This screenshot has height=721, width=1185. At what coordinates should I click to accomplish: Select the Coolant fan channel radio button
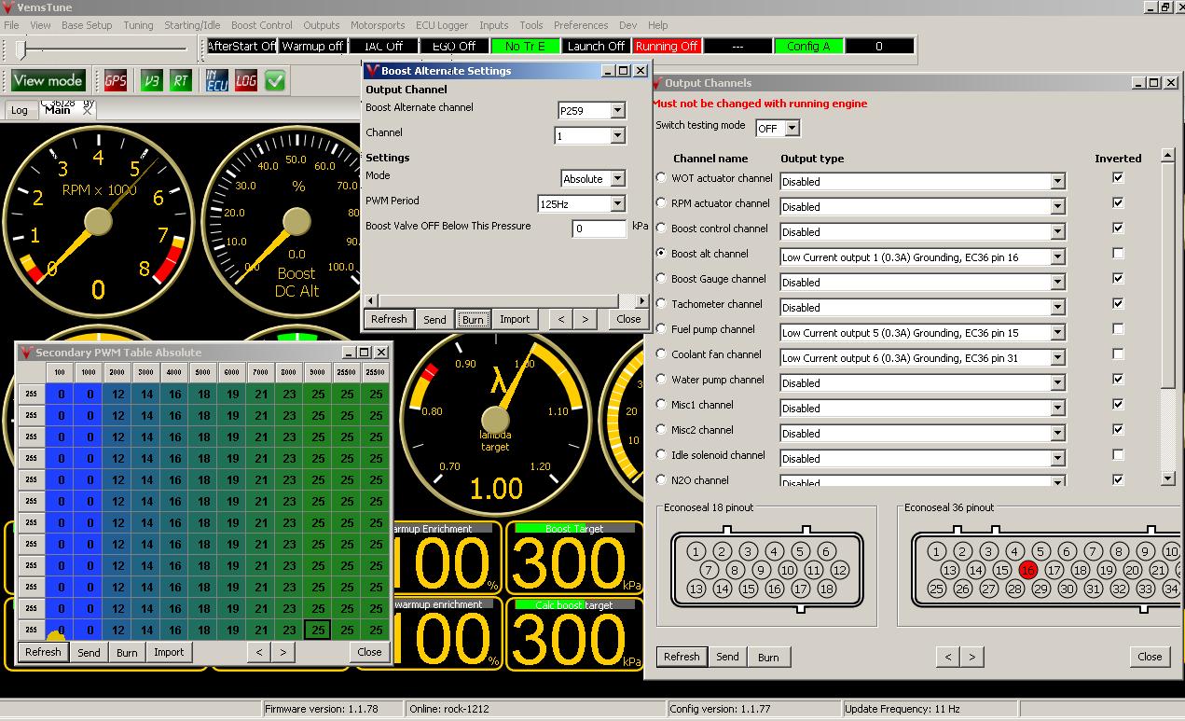[x=662, y=354]
